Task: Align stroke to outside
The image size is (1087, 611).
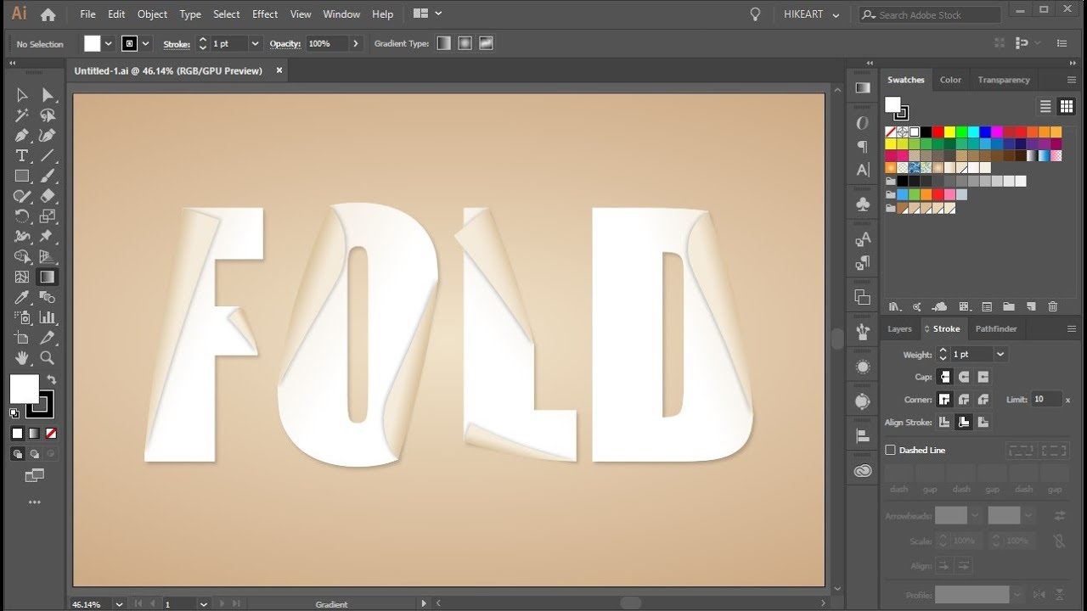Action: 983,422
